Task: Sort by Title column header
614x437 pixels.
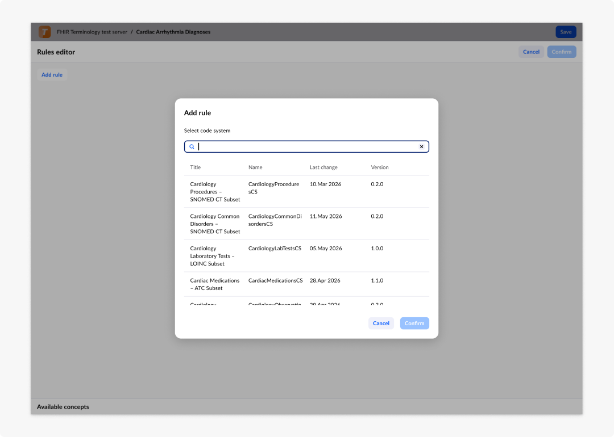Action: pyautogui.click(x=196, y=167)
